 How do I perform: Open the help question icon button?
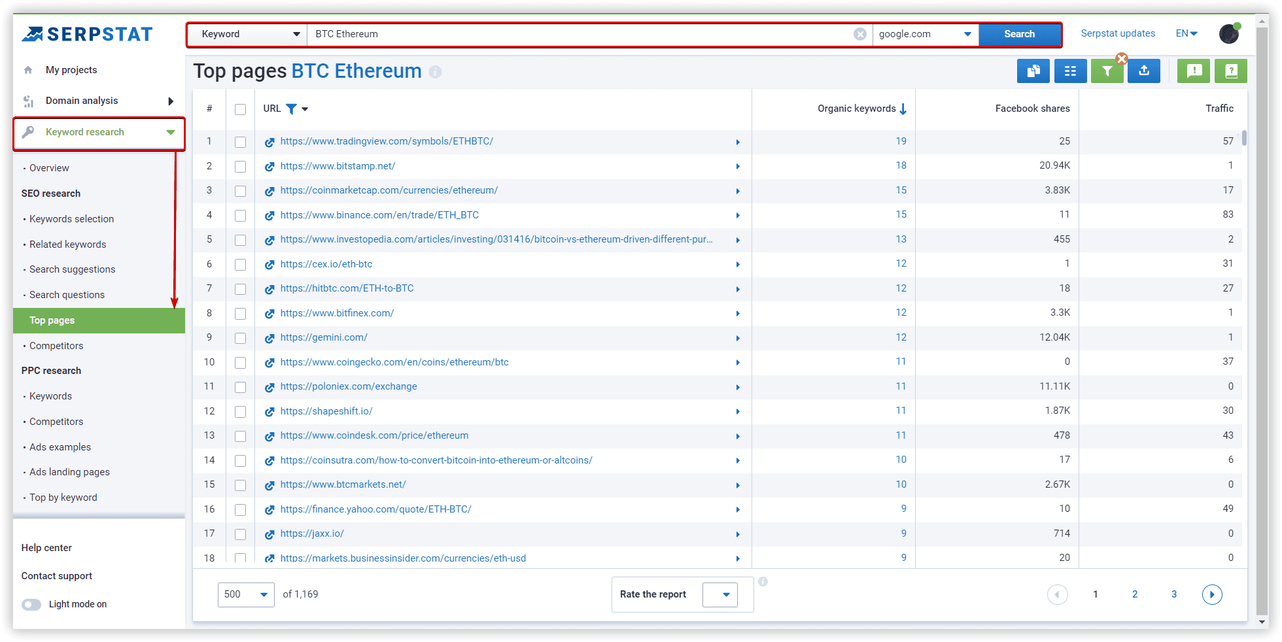(1231, 71)
